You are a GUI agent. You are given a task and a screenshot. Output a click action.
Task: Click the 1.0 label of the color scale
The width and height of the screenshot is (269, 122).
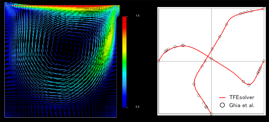pyautogui.click(x=138, y=15)
